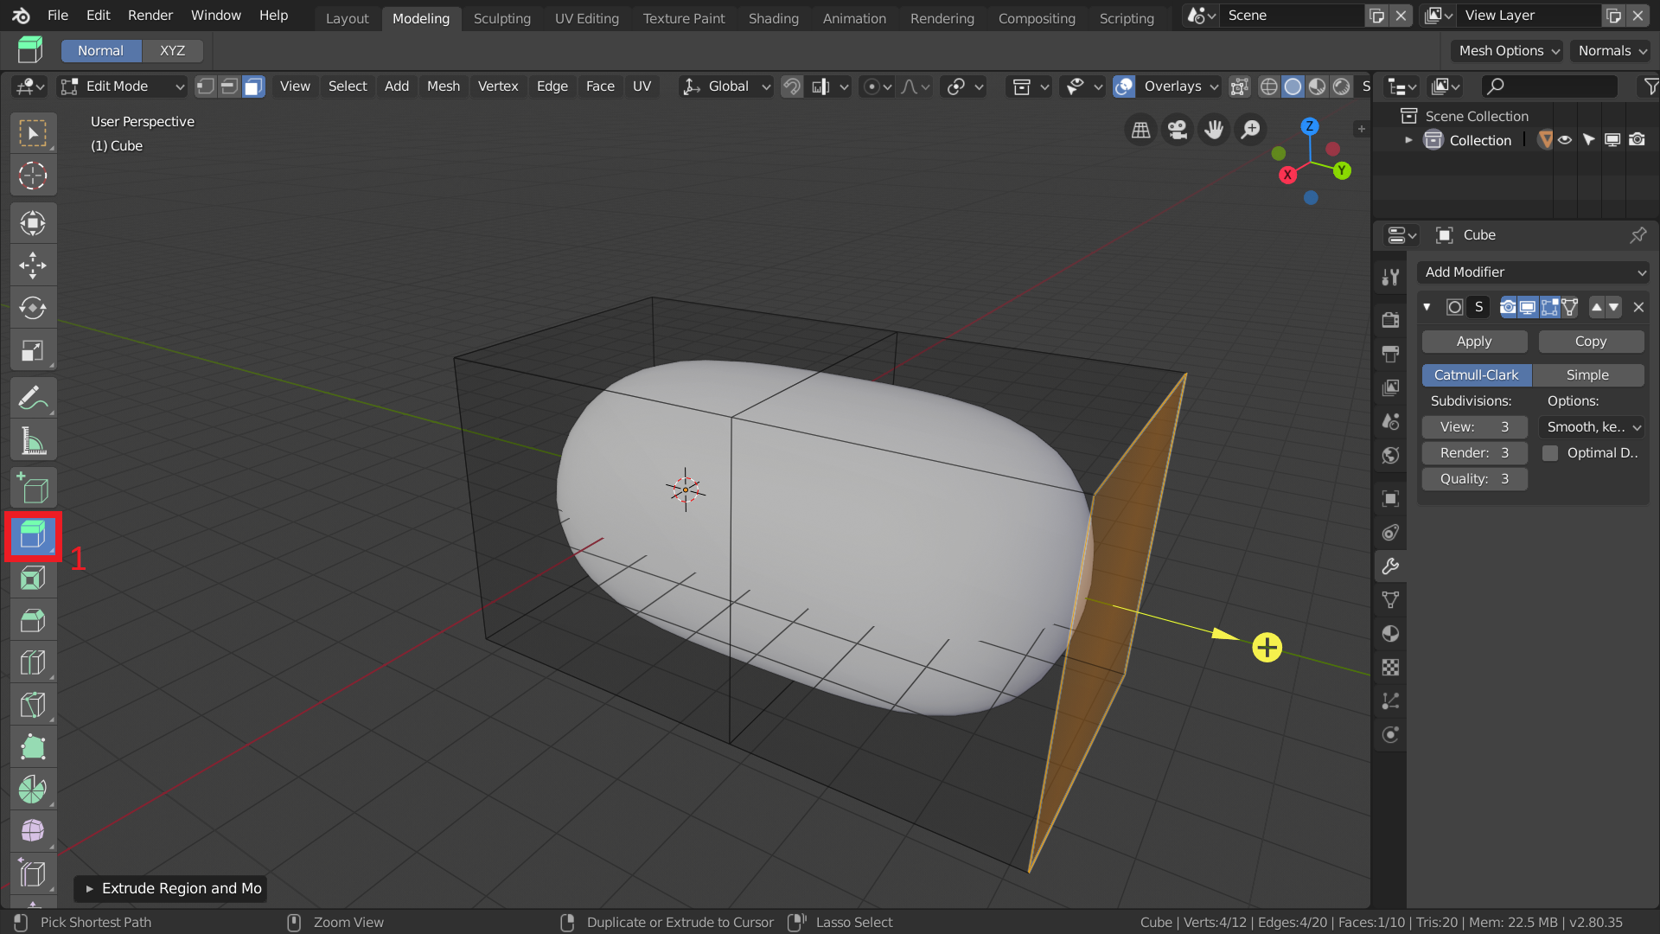This screenshot has width=1660, height=934.
Task: Enable the Optimal Display checkbox
Action: click(x=1550, y=453)
